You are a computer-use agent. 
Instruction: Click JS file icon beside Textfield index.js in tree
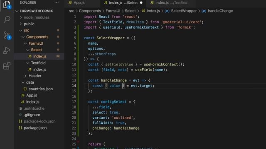[x=30, y=70]
